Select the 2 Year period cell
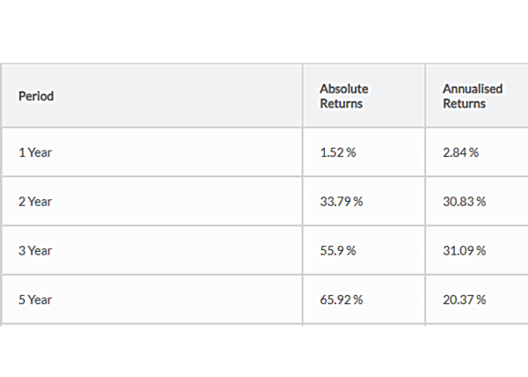 (x=35, y=202)
